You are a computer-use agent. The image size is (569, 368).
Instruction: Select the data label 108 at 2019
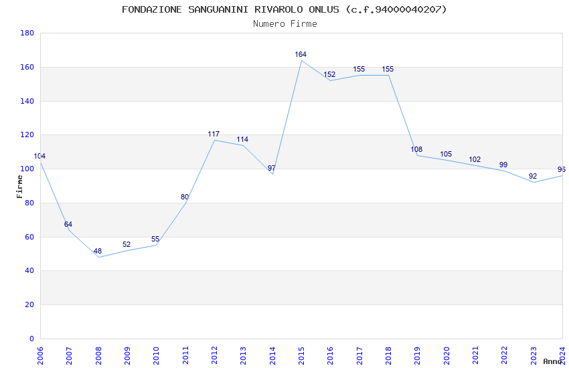coord(416,149)
